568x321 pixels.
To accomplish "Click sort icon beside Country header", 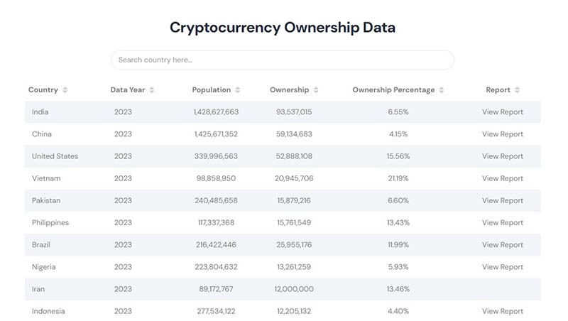I will 65,90.
